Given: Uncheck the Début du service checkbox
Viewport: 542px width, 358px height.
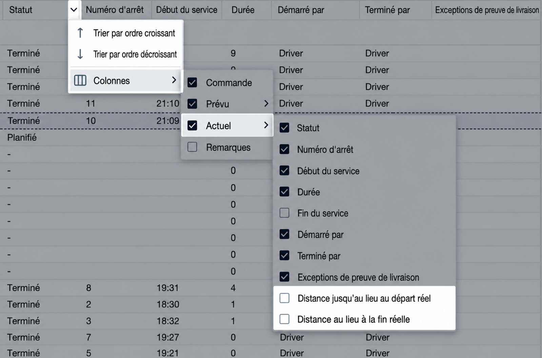Looking at the screenshot, I should (284, 171).
